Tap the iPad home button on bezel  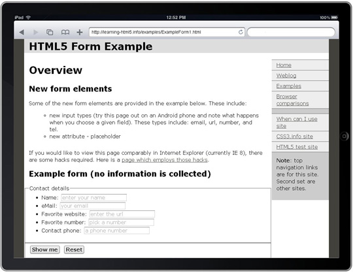(345, 136)
